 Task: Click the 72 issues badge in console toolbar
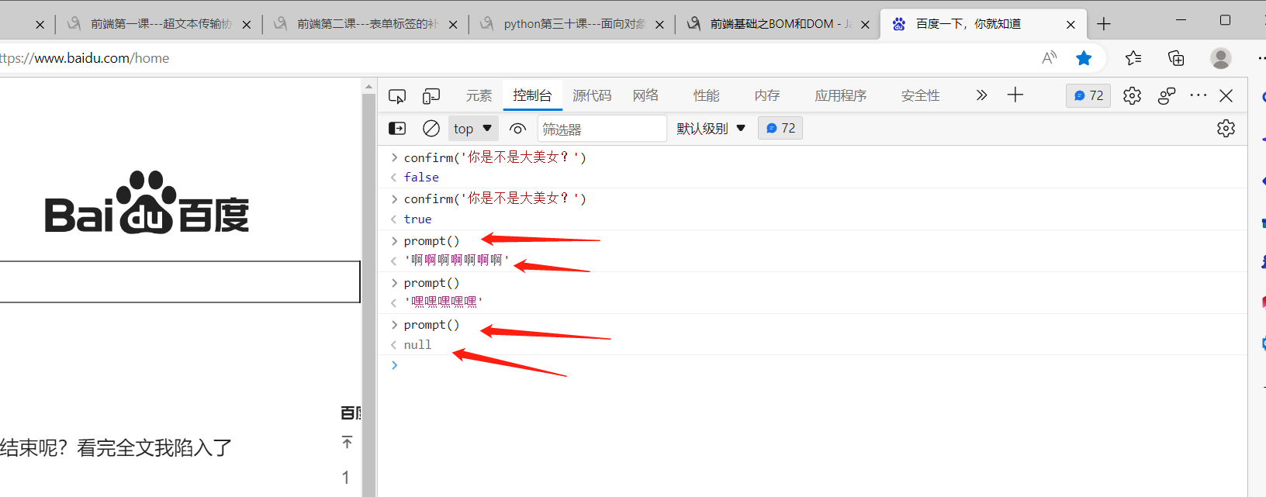(x=780, y=129)
